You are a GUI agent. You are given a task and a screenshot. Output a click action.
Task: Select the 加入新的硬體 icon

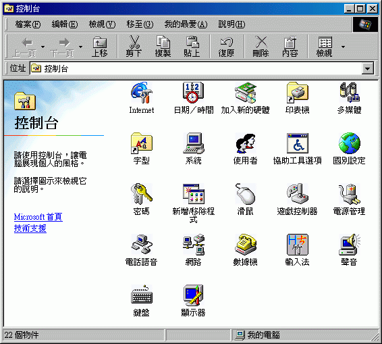(x=245, y=93)
